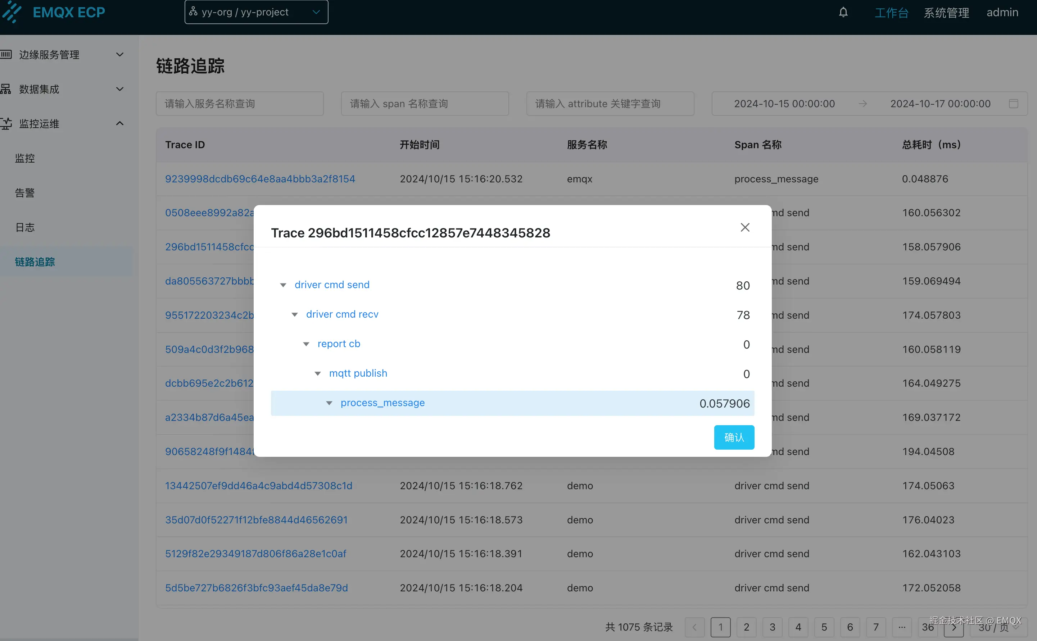
Task: Click the 数据集成 sidebar icon
Action: pos(6,89)
